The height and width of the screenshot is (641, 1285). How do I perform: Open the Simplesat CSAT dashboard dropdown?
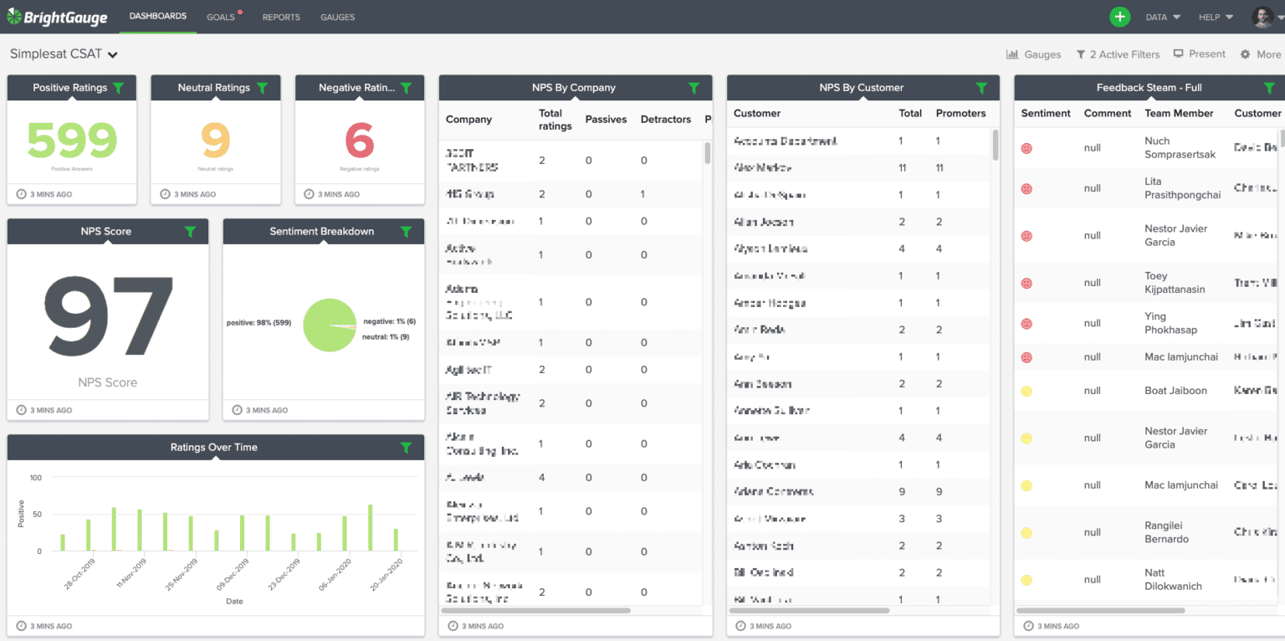114,53
